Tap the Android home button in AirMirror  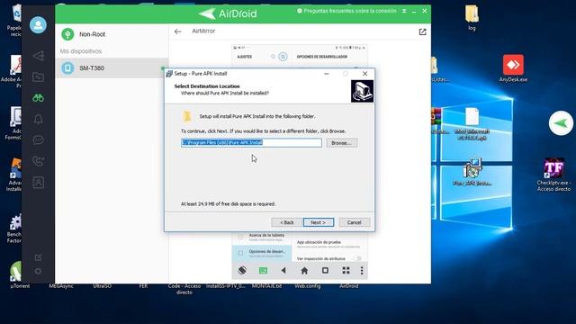[x=304, y=271]
